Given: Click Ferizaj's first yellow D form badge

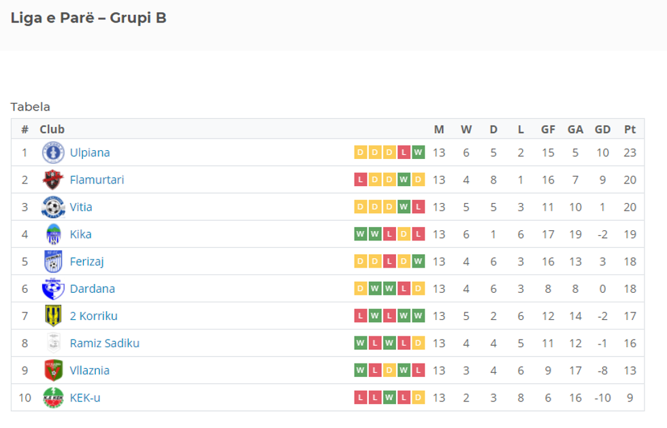Looking at the screenshot, I should (x=360, y=261).
